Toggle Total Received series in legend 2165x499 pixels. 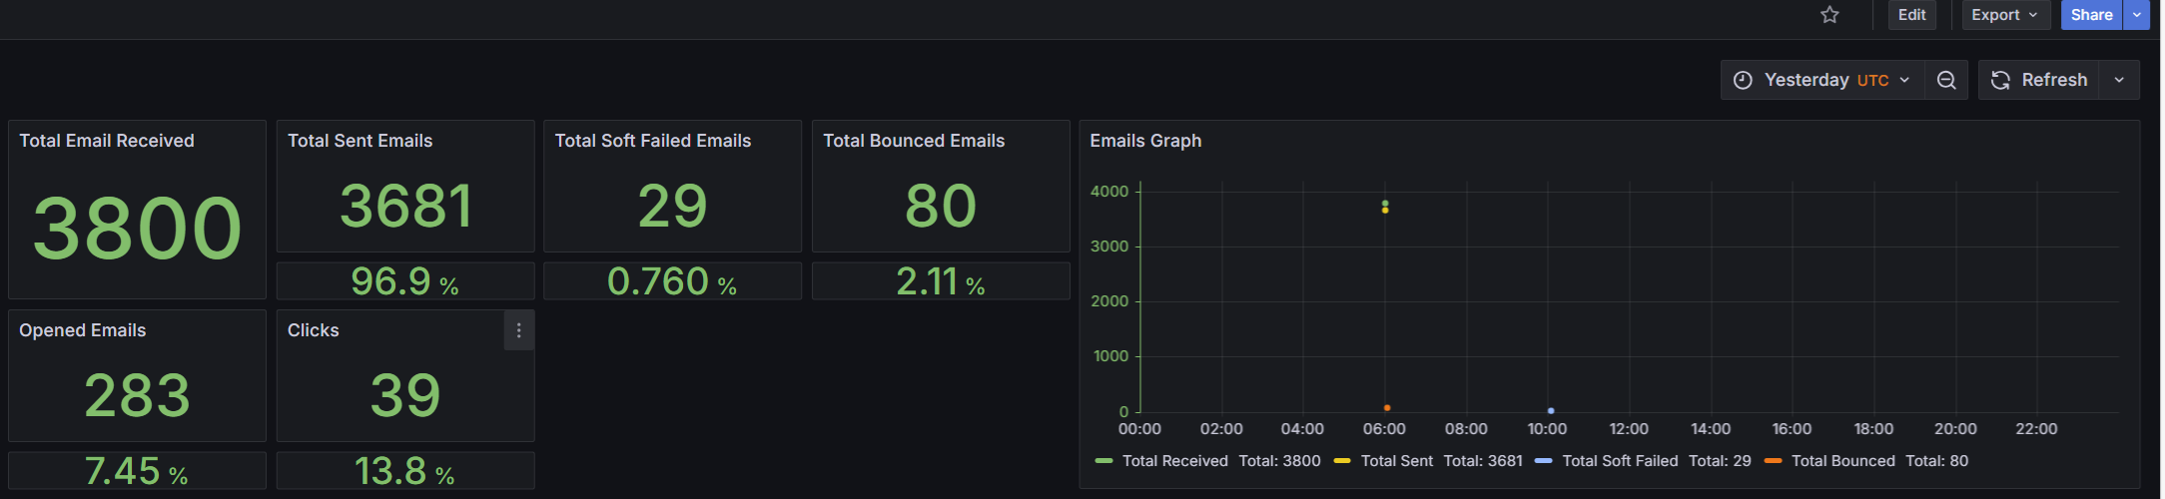pos(1174,461)
